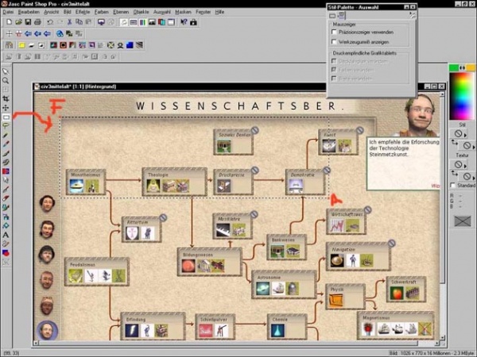Select the Crop tool
477x357 pixels.
coord(6,98)
